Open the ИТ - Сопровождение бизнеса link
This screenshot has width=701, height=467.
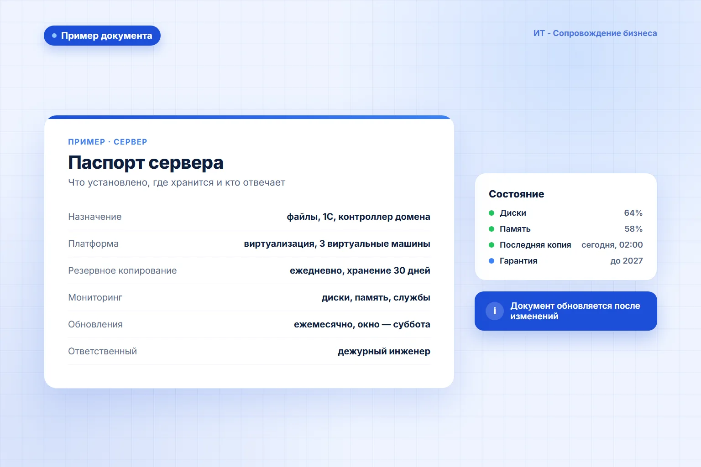point(595,33)
